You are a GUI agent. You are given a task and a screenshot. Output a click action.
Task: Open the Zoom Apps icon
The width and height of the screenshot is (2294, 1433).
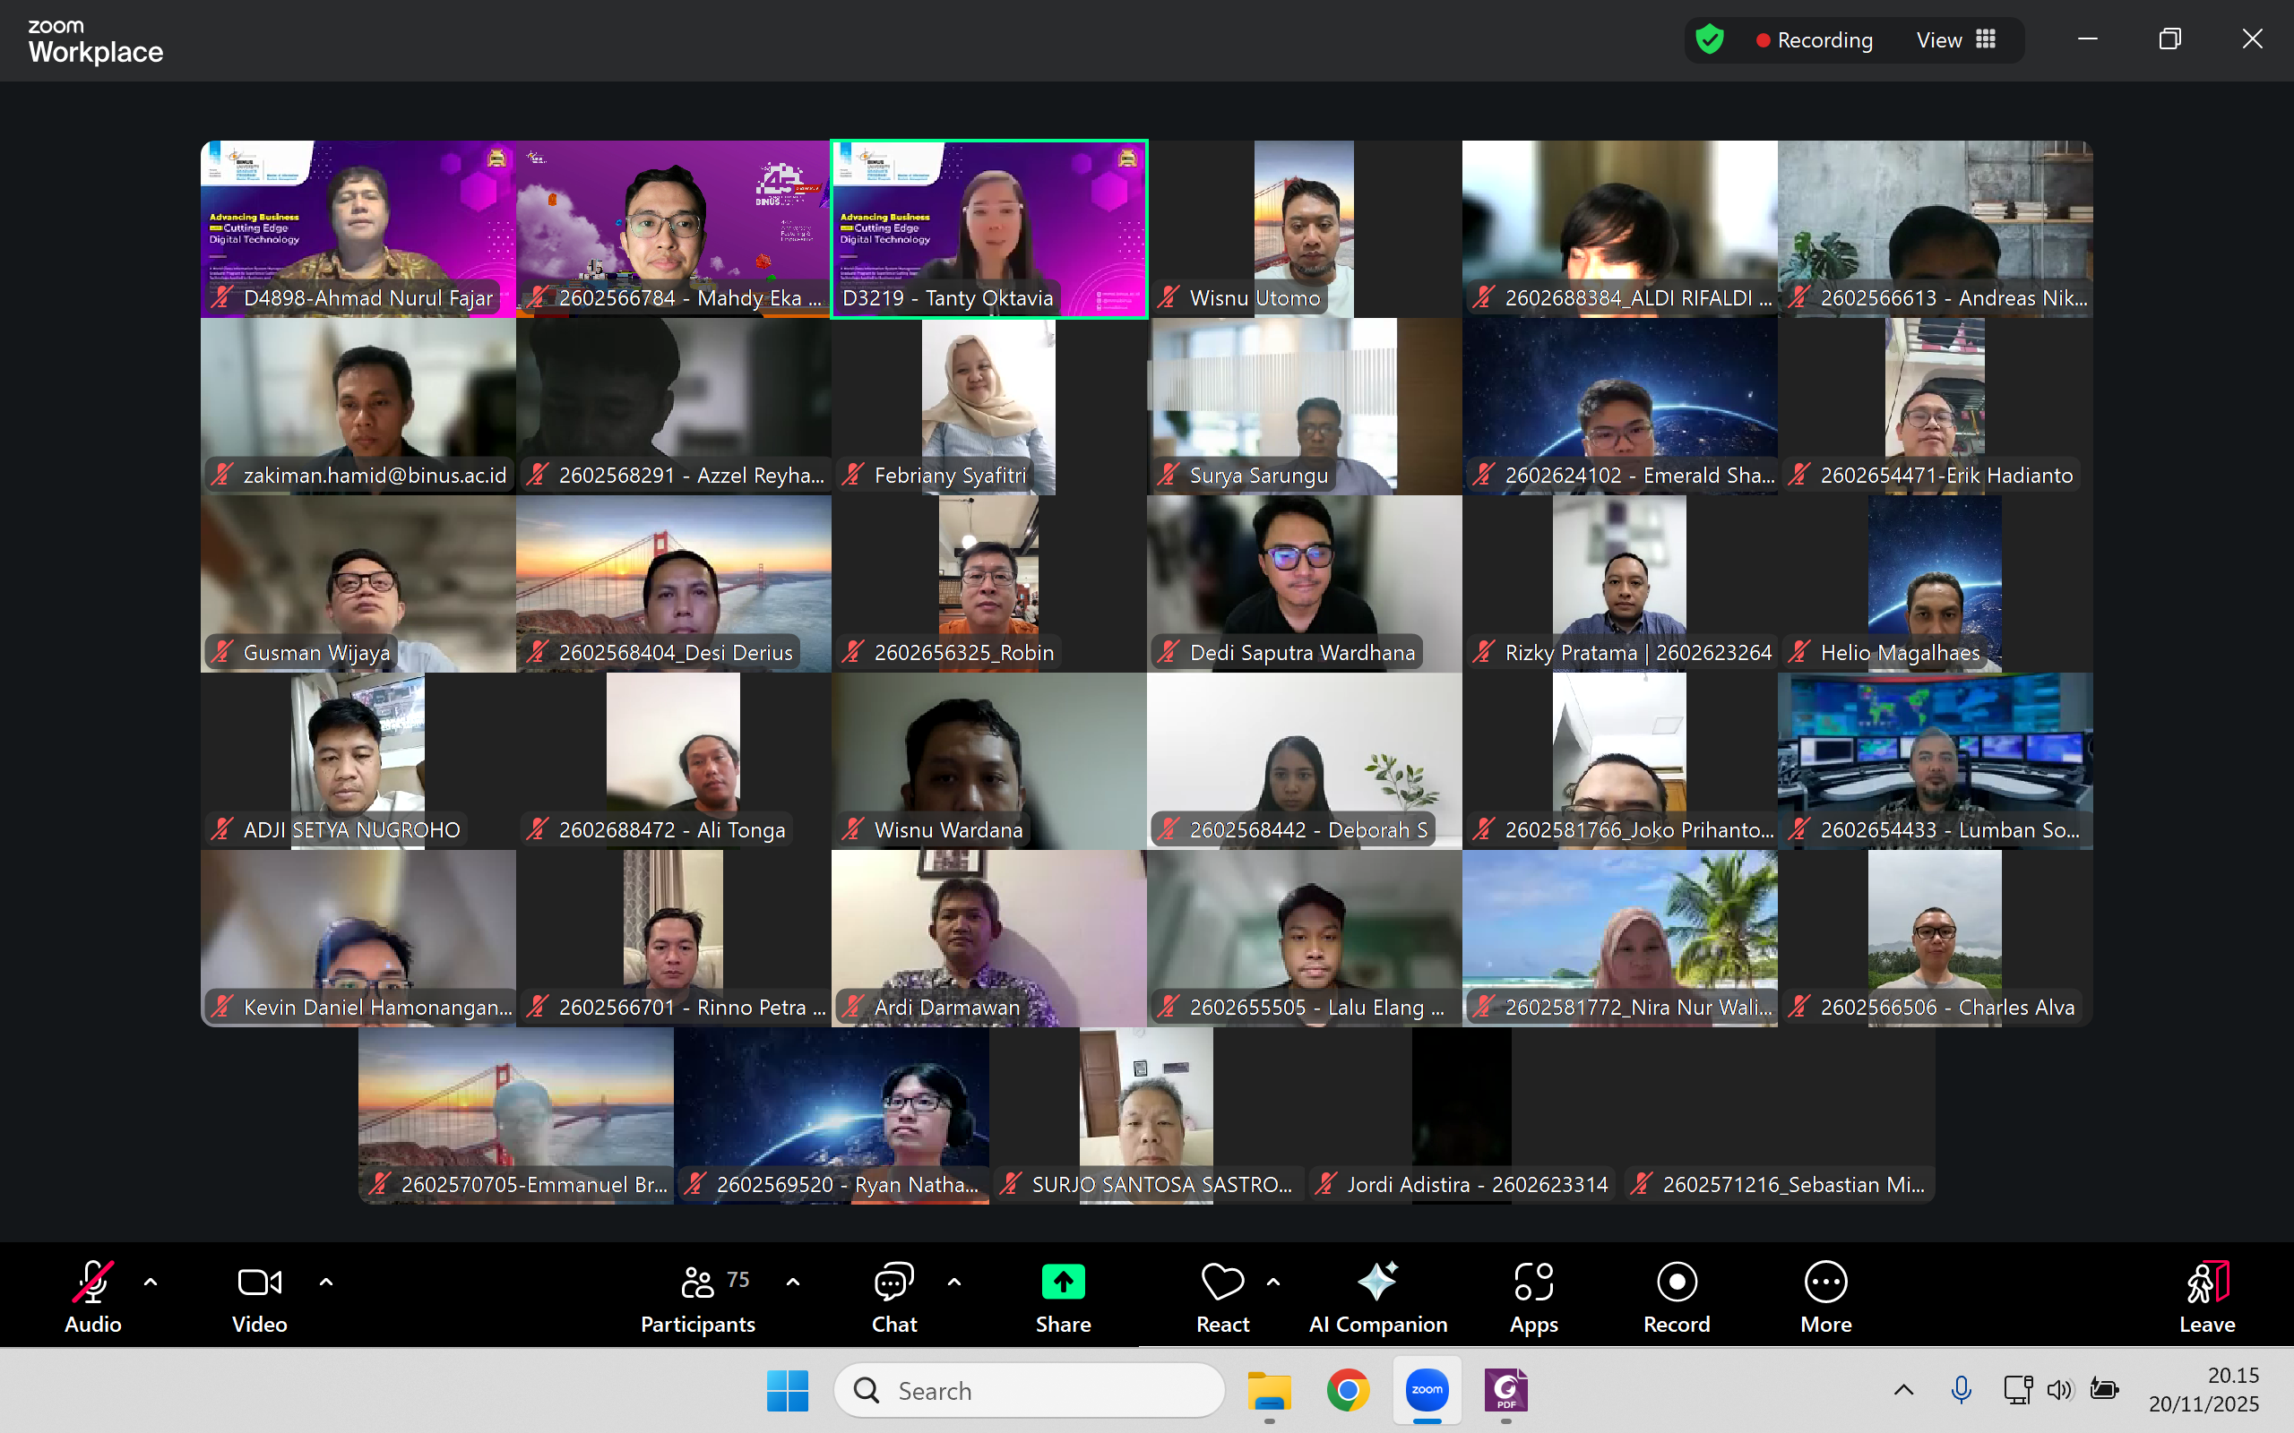tap(1533, 1283)
